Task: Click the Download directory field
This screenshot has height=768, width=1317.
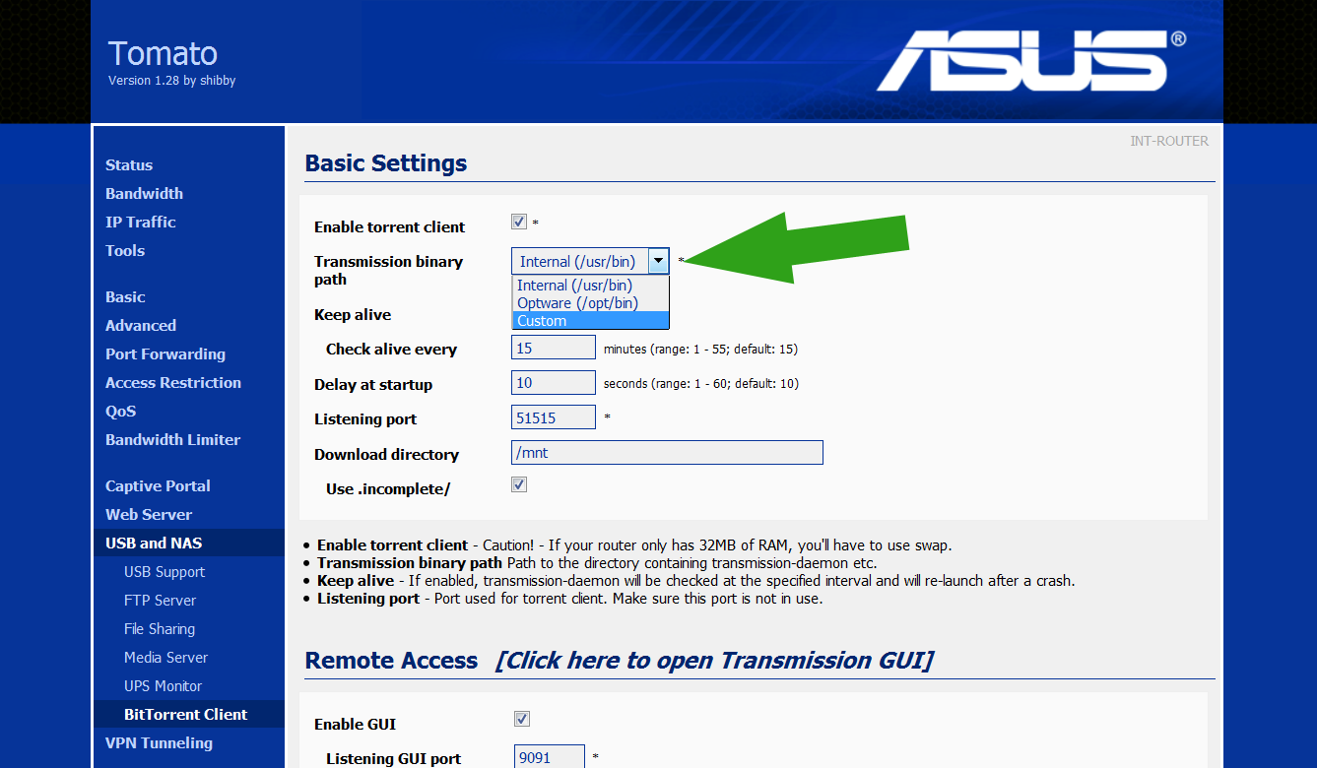Action: [667, 453]
